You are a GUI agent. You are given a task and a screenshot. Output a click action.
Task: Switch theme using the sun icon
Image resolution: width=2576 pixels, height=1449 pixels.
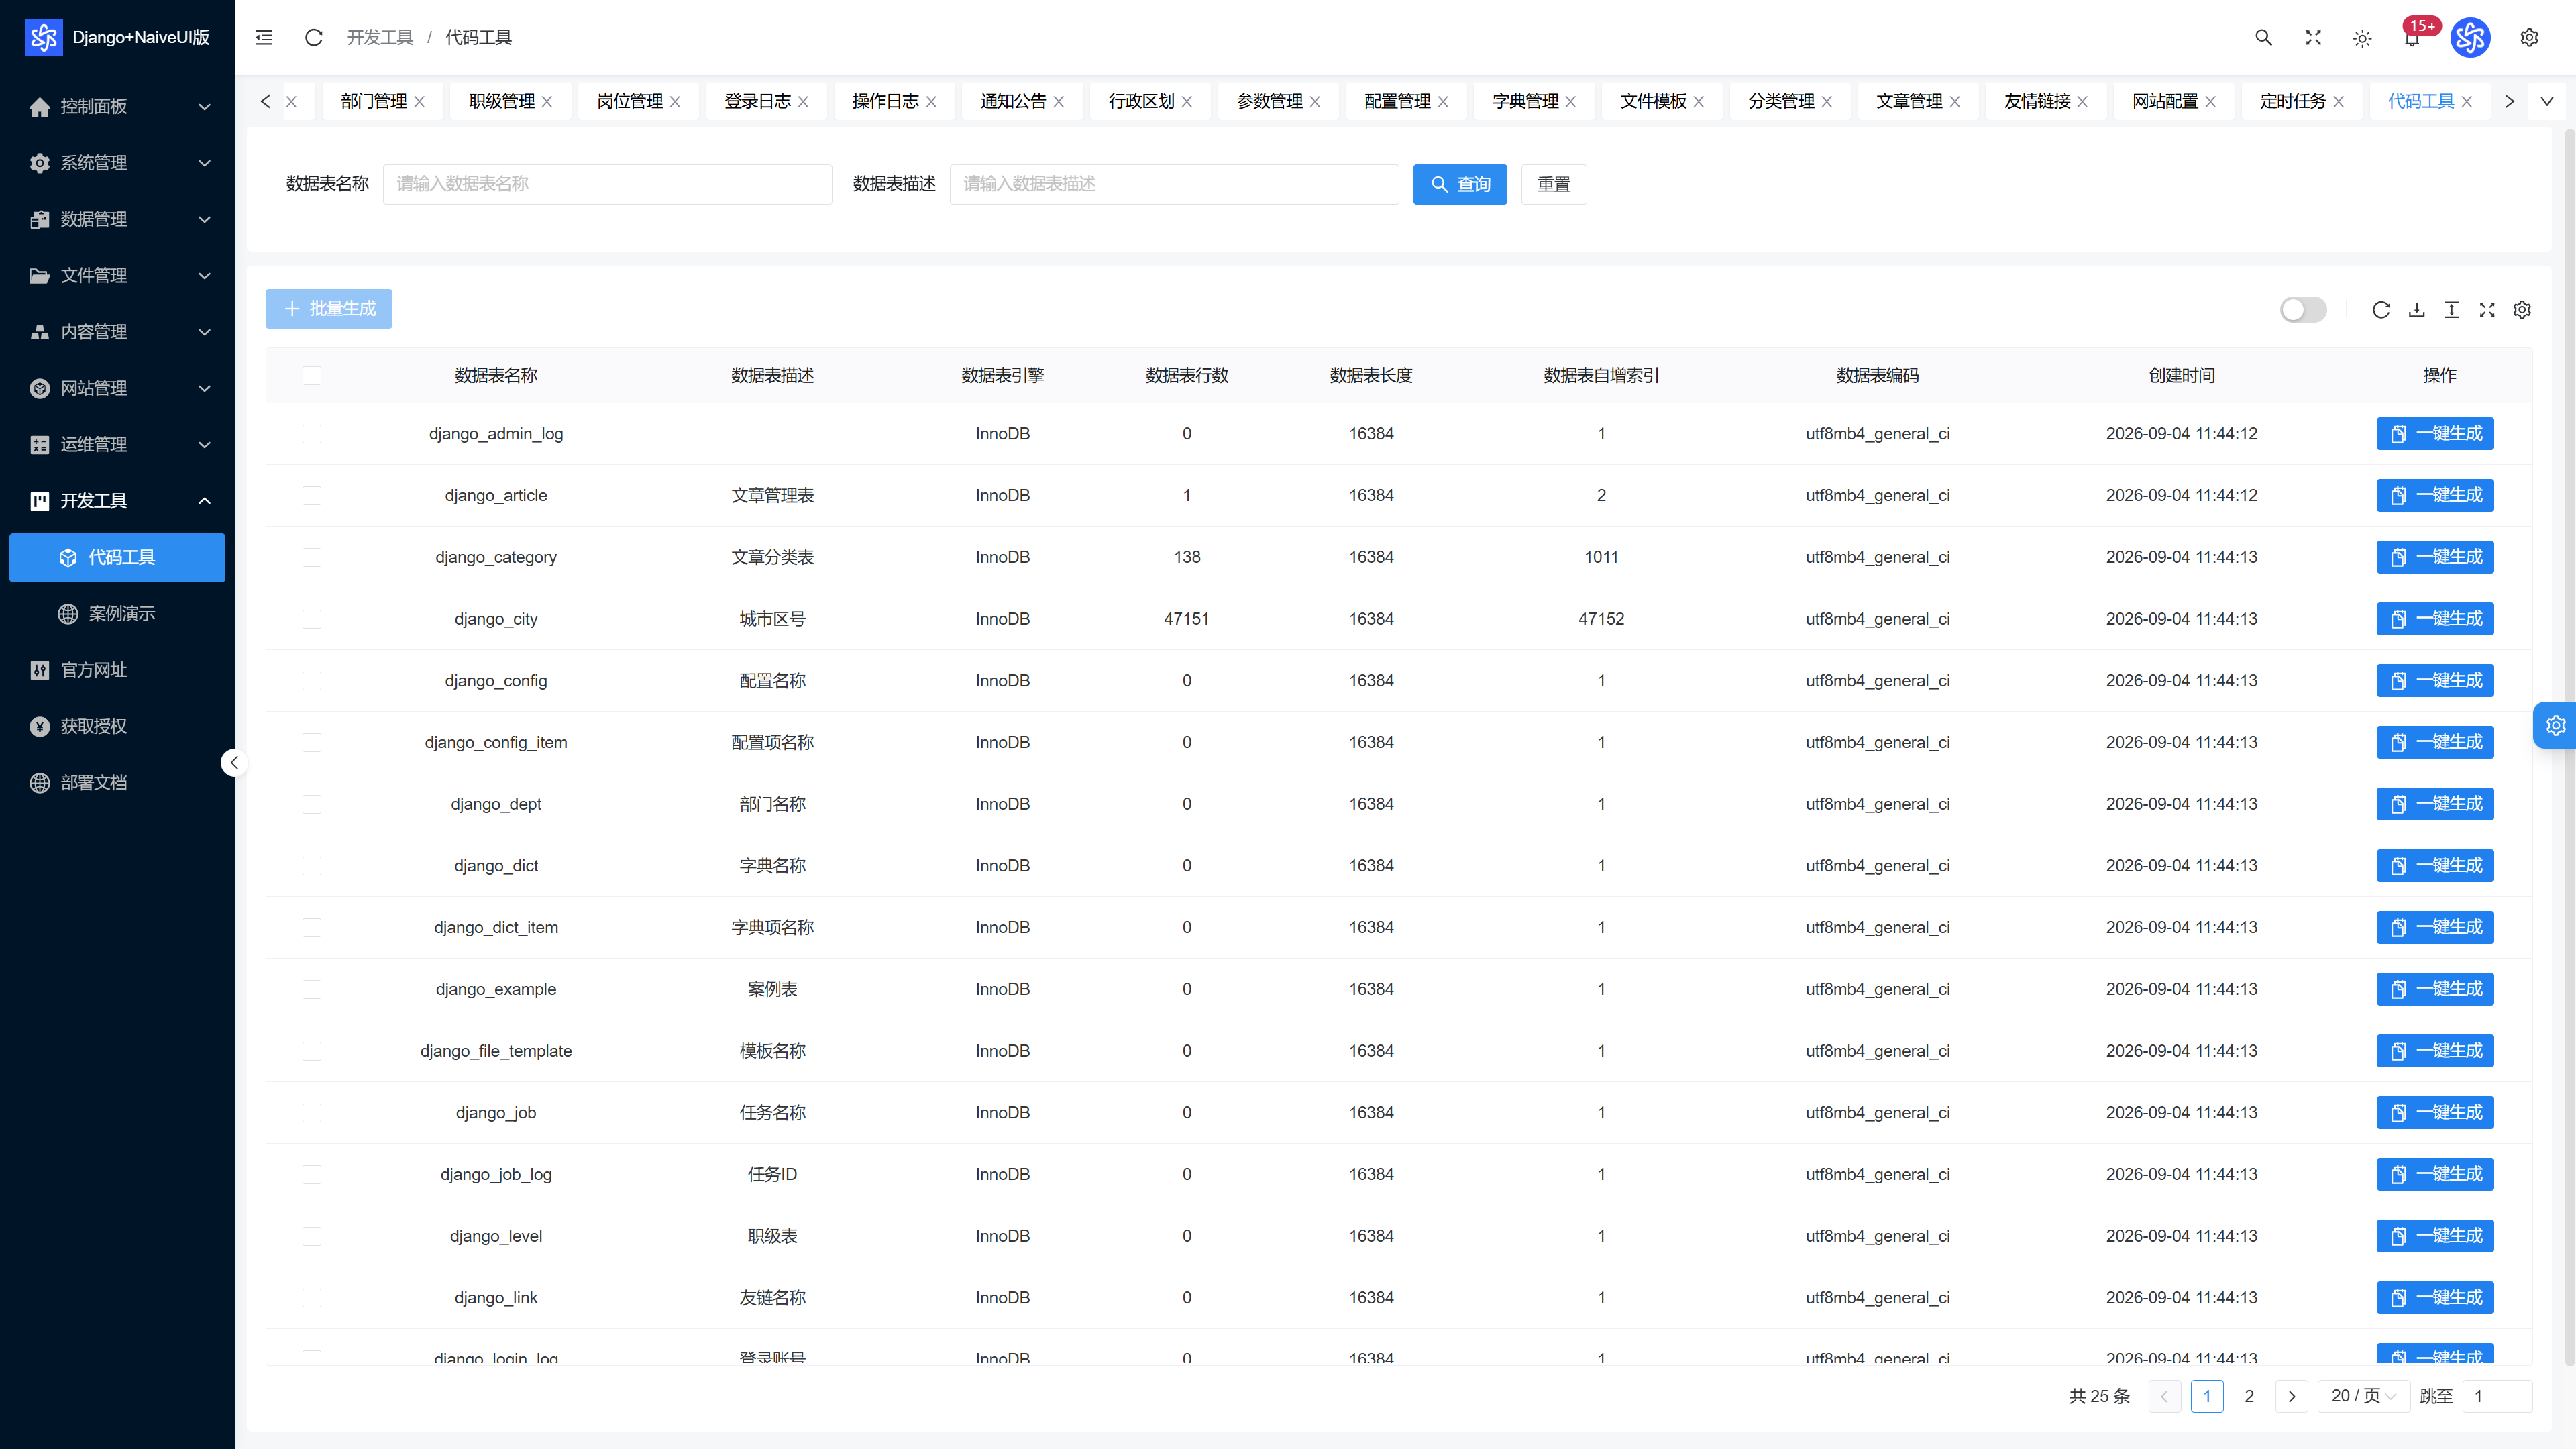[2362, 38]
